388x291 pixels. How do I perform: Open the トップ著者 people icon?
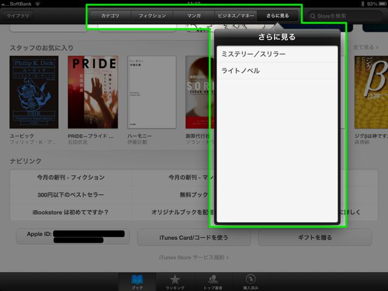(x=213, y=279)
